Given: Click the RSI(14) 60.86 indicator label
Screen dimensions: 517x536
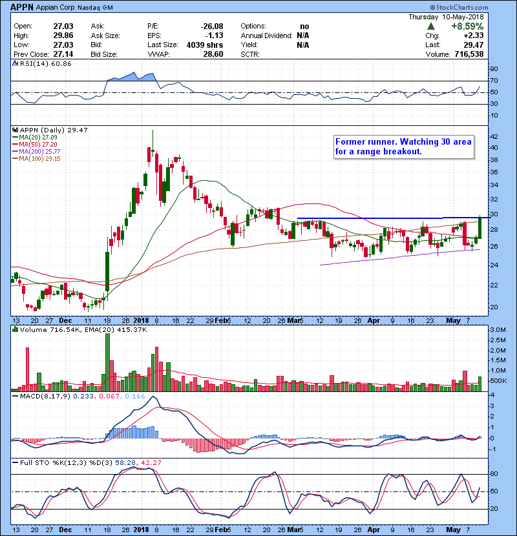Looking at the screenshot, I should click(x=46, y=63).
